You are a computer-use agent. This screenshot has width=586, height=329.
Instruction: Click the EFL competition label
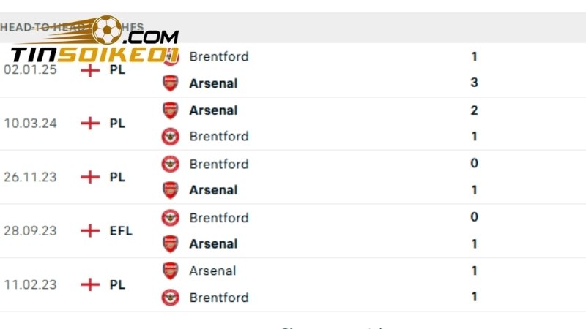click(121, 231)
